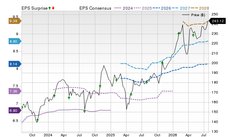Click the 170 label on the price axis
Image resolution: width=230 pixels, height=137 pixels.
pos(215,93)
